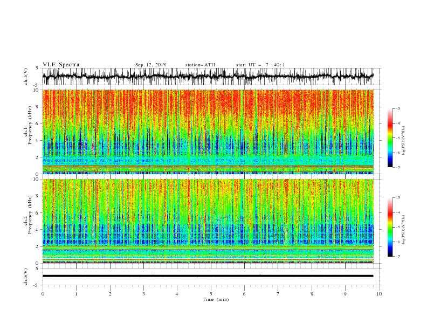Click the "ch.1(V)" waveform axis label
Image resolution: width=427 pixels, height=330 pixels.
[x=26, y=77]
